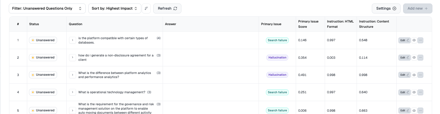This screenshot has width=440, height=114.
Task: Click the Content Structure value 0.548
Action: [x=363, y=40]
